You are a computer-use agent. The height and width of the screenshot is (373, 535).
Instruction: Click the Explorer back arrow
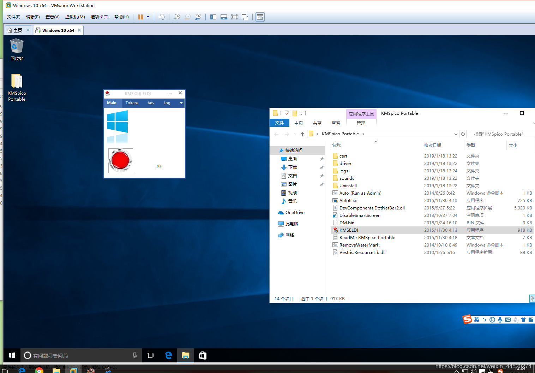(277, 134)
